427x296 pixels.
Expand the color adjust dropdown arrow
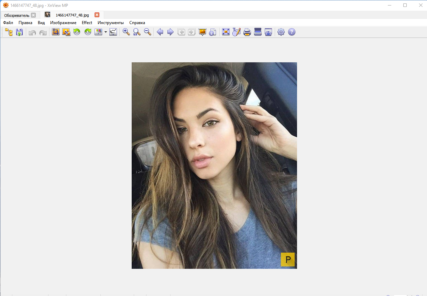(x=106, y=32)
